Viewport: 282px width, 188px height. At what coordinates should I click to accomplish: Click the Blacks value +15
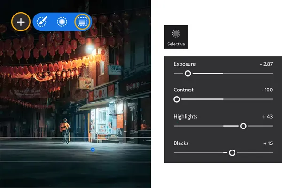[x=266, y=143]
